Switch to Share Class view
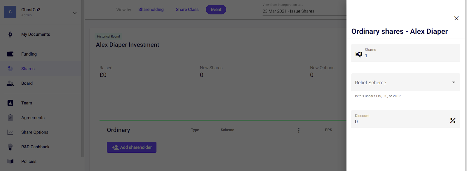The image size is (467, 171). 187,10
